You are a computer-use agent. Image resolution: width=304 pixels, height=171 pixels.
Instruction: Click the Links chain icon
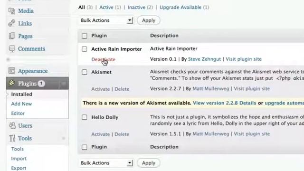pos(11,23)
